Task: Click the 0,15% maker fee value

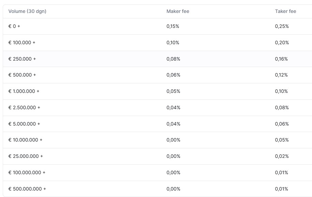Action: (x=173, y=26)
